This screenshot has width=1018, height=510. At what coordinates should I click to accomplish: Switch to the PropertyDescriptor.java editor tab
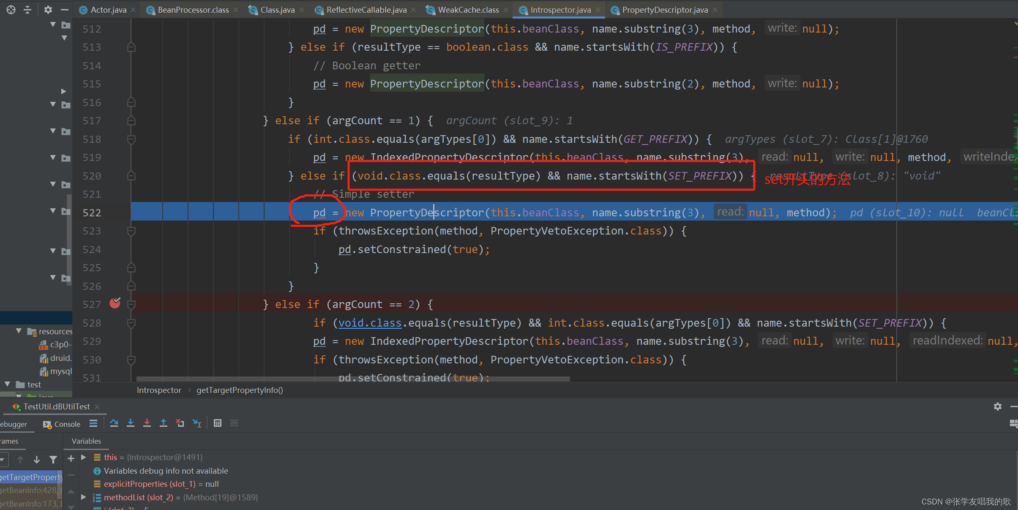(664, 10)
